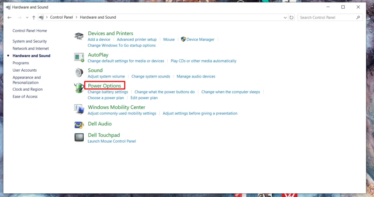Click Add a device link
Viewport: 374px width, 197px height.
coord(99,39)
